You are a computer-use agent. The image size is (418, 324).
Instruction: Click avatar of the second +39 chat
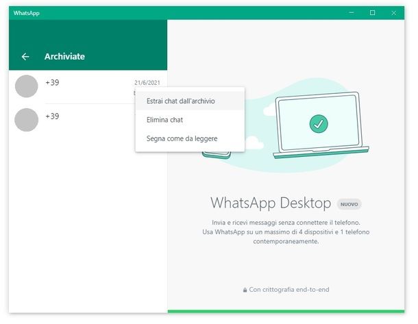pyautogui.click(x=27, y=120)
